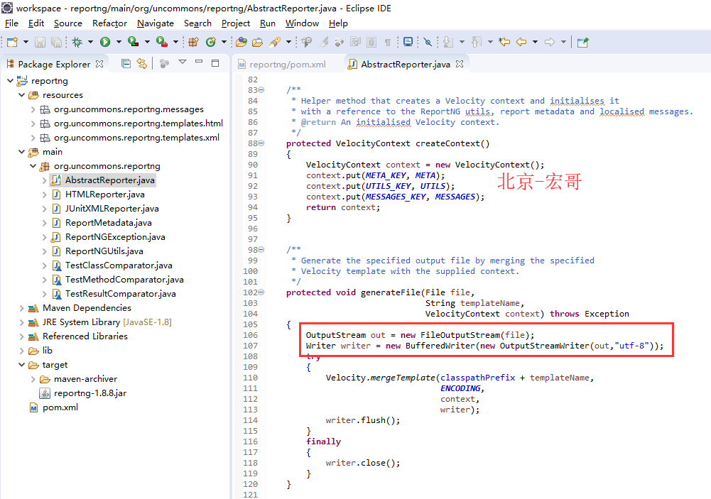Open the Refactor menu
The height and width of the screenshot is (499, 711).
pos(109,23)
